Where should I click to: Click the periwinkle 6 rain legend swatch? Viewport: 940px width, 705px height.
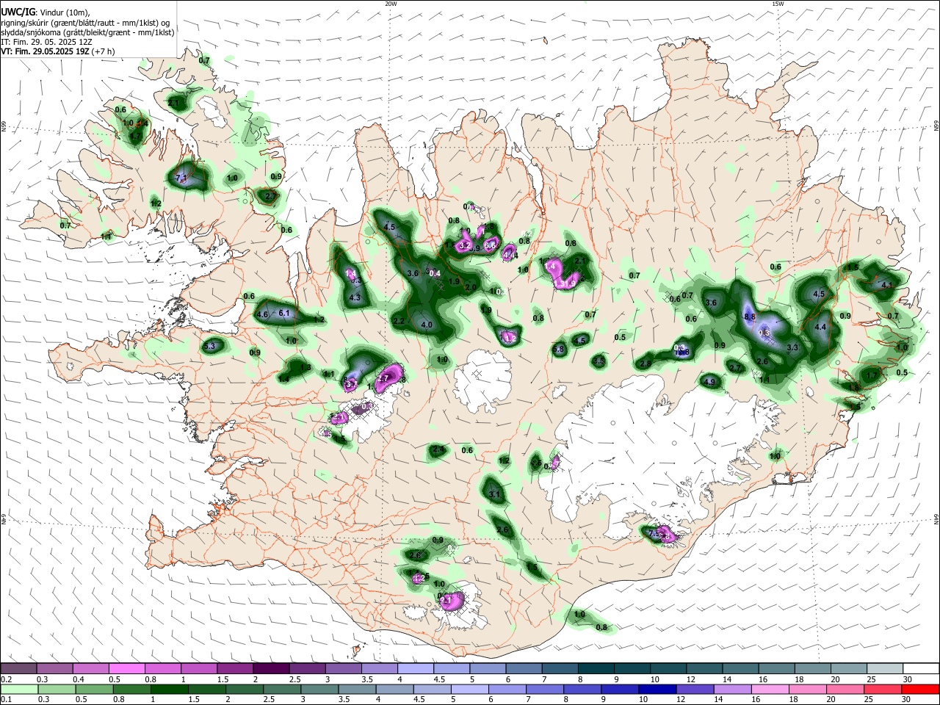[507, 689]
